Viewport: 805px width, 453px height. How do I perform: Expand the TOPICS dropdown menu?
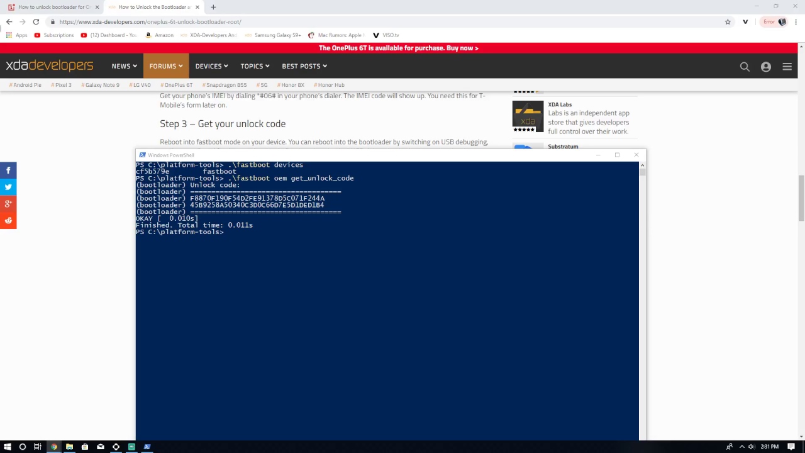point(255,66)
